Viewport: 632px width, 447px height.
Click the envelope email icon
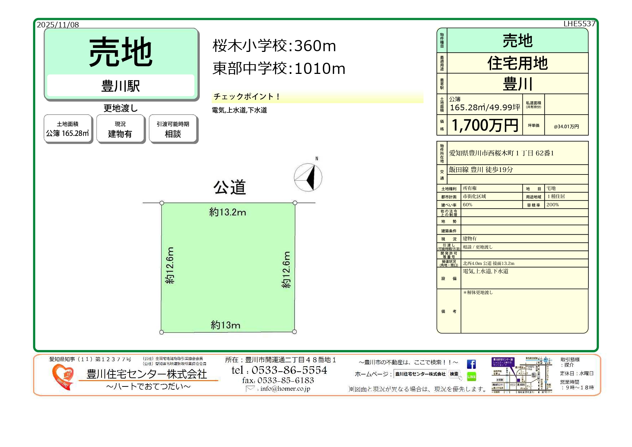coord(250,389)
